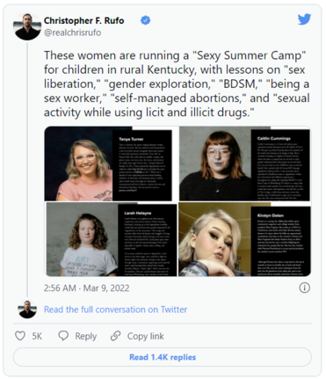This screenshot has width=326, height=379.
Task: Open the tweet info circle icon
Action: [305, 288]
